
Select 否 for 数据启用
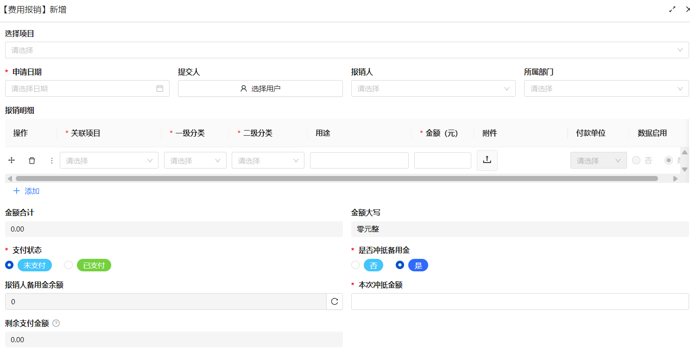point(636,160)
